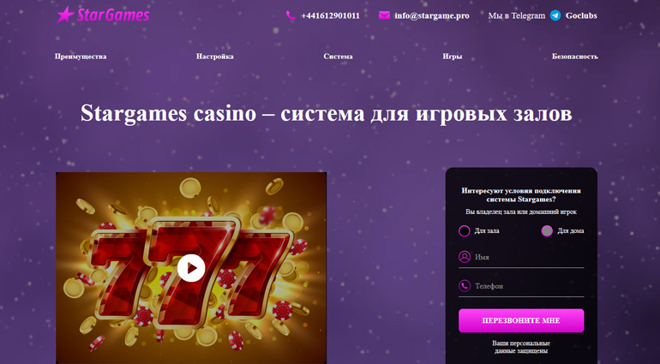Play the 777 video

[191, 268]
